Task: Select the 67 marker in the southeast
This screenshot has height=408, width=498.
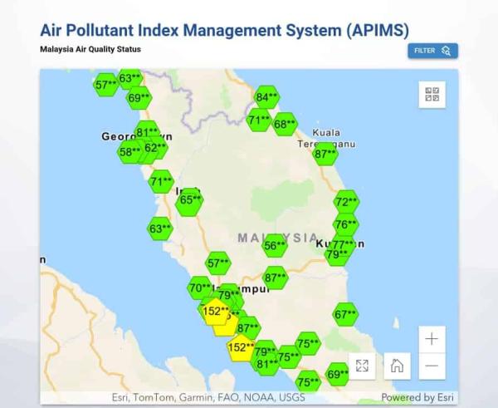Action: pos(345,314)
